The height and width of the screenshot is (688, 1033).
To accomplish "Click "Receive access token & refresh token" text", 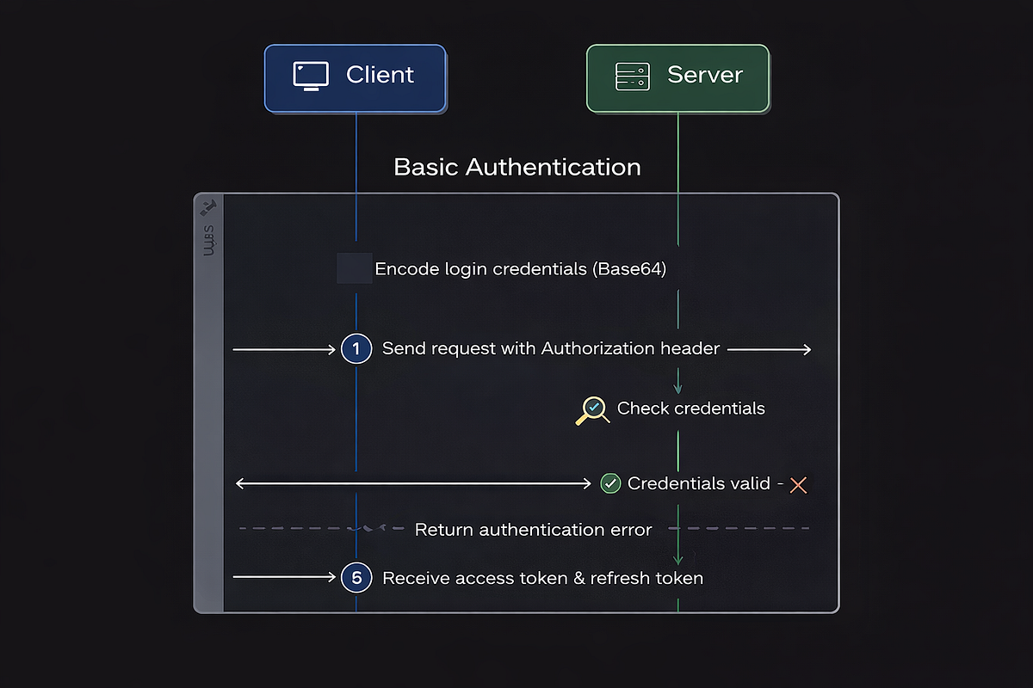I will pyautogui.click(x=542, y=578).
